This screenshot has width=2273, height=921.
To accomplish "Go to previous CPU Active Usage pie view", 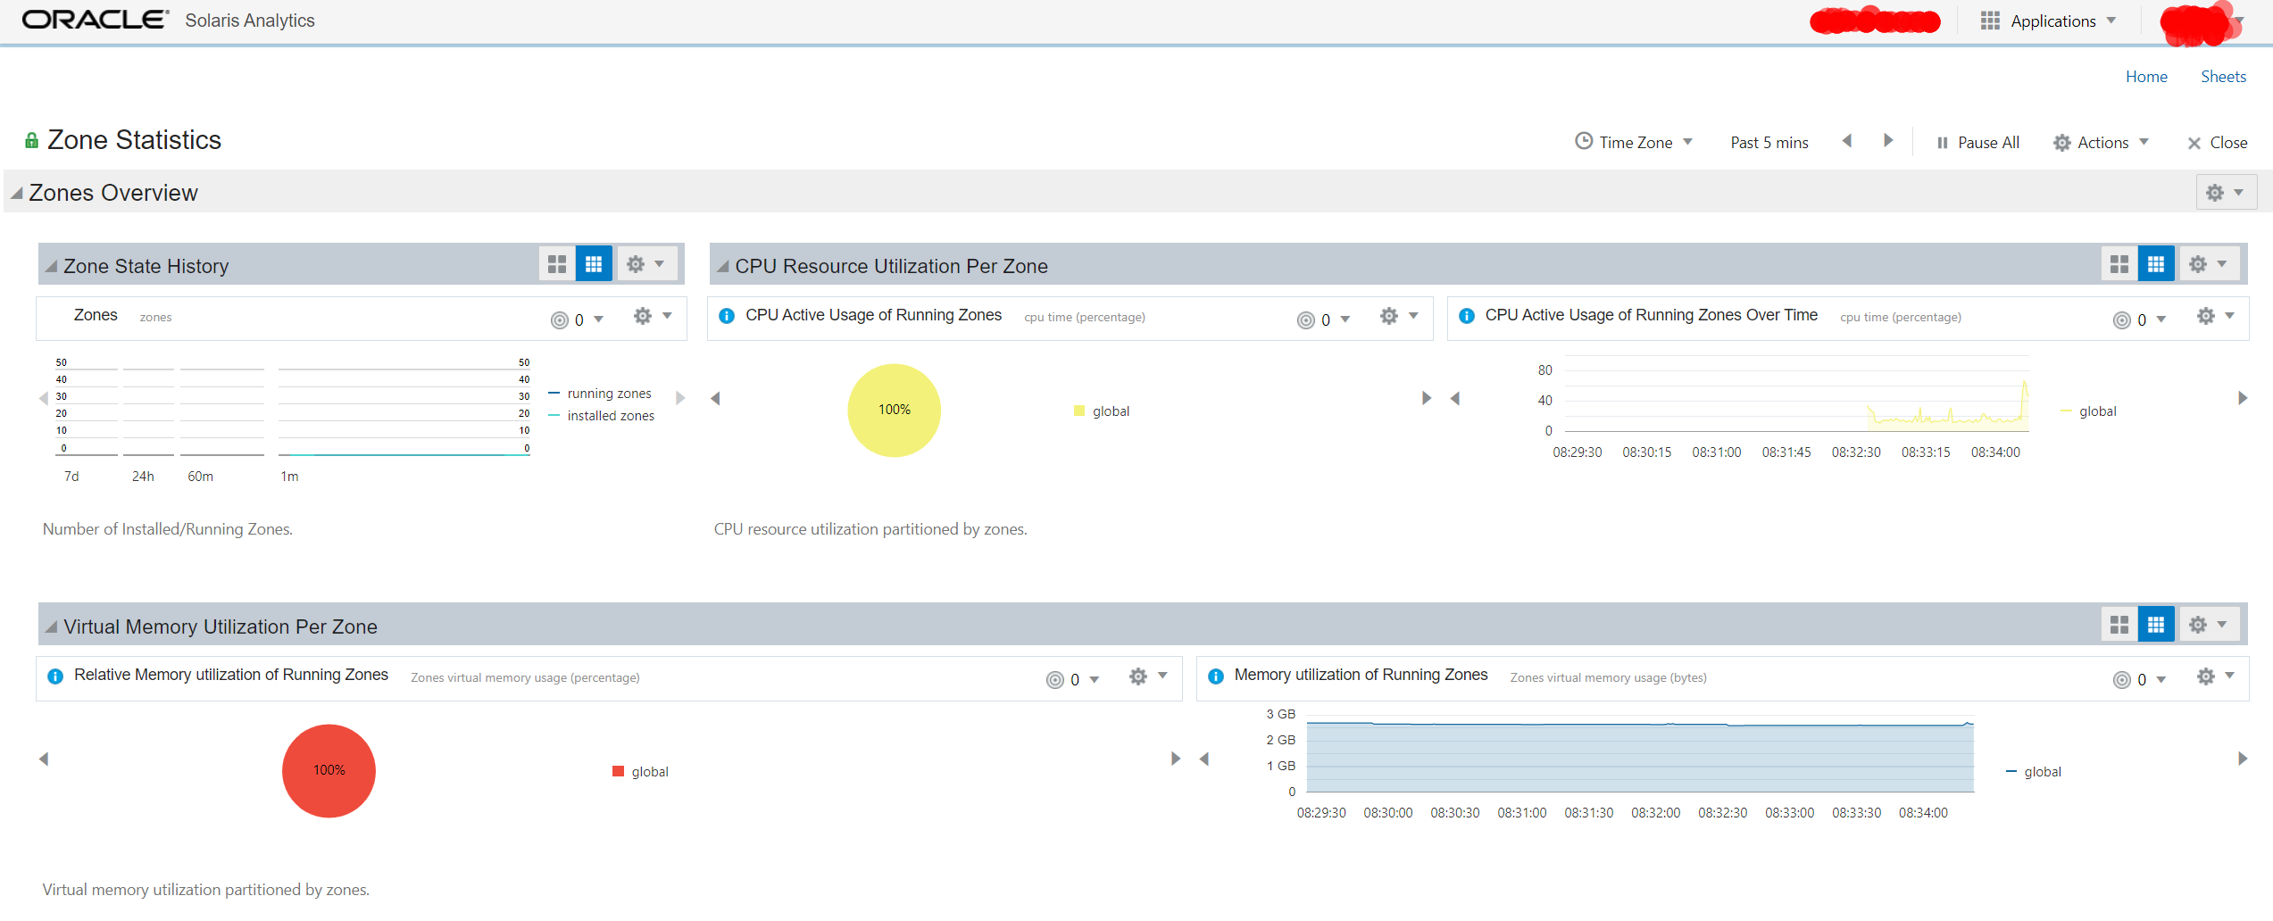I will coord(715,398).
